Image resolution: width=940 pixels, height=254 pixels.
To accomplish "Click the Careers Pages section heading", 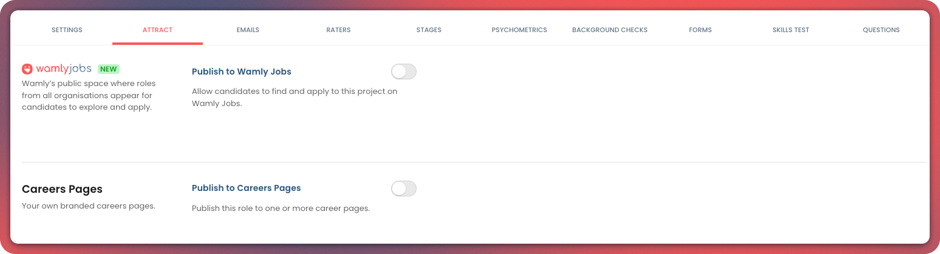I will (x=62, y=189).
